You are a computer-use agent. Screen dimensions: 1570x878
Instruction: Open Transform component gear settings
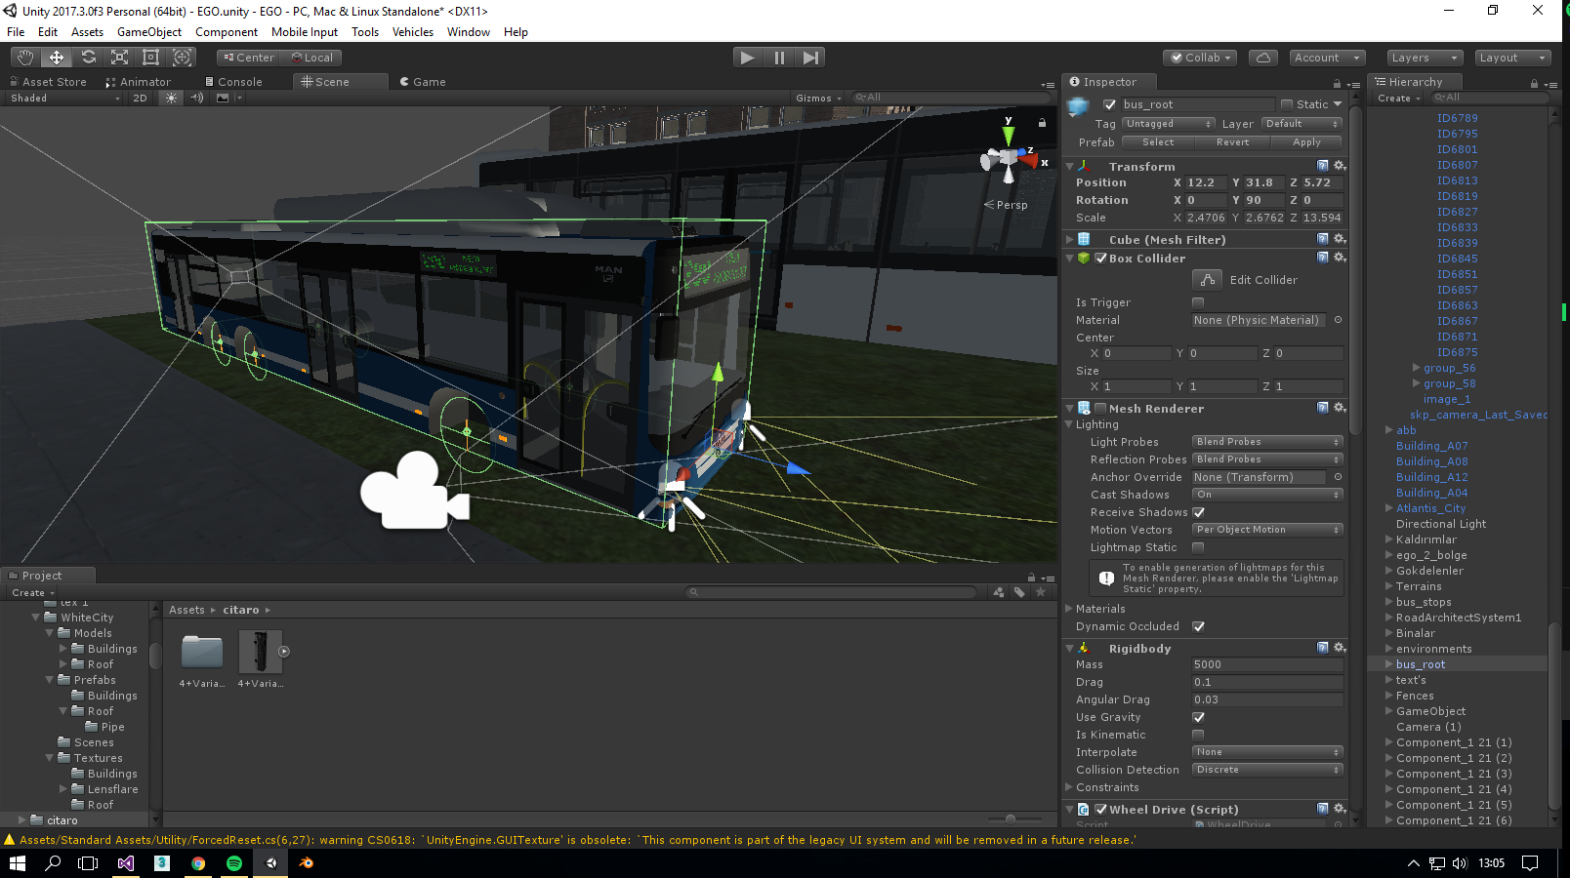1340,166
